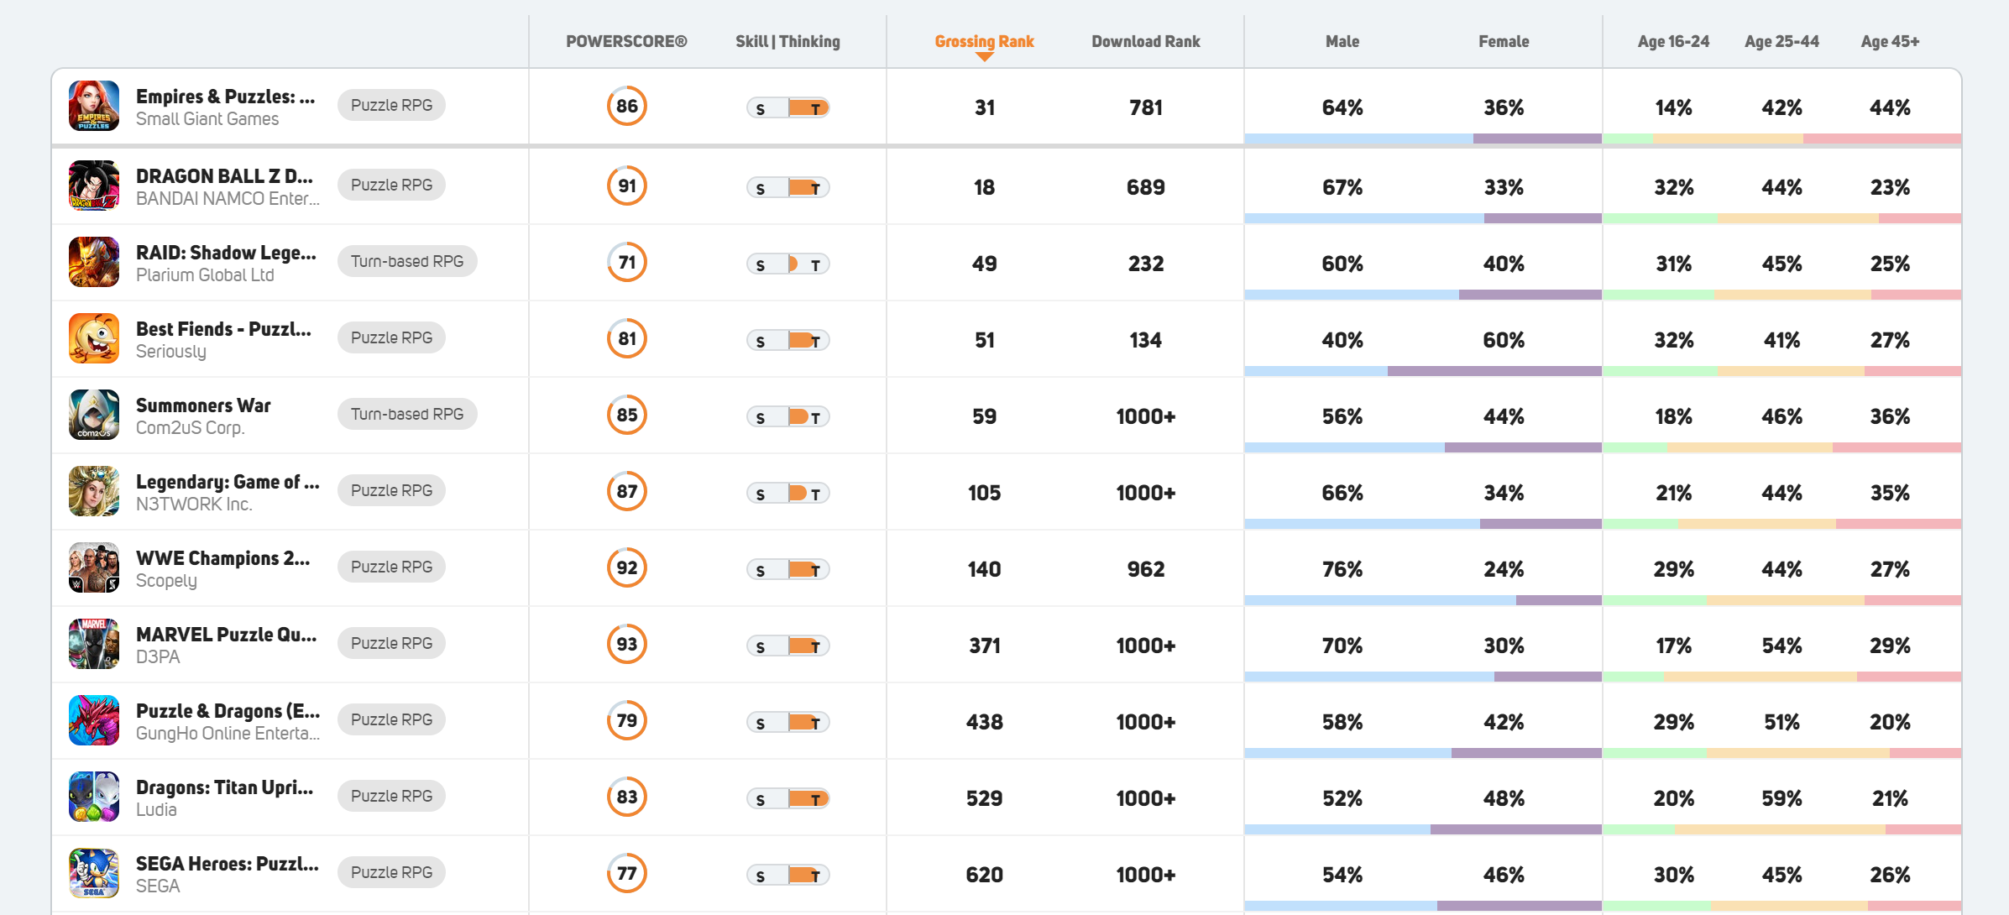Click the PowerScore 92 circle

click(x=627, y=567)
